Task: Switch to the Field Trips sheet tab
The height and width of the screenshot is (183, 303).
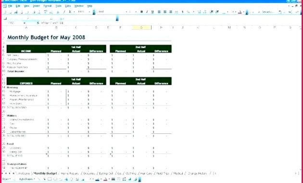Action: point(163,173)
